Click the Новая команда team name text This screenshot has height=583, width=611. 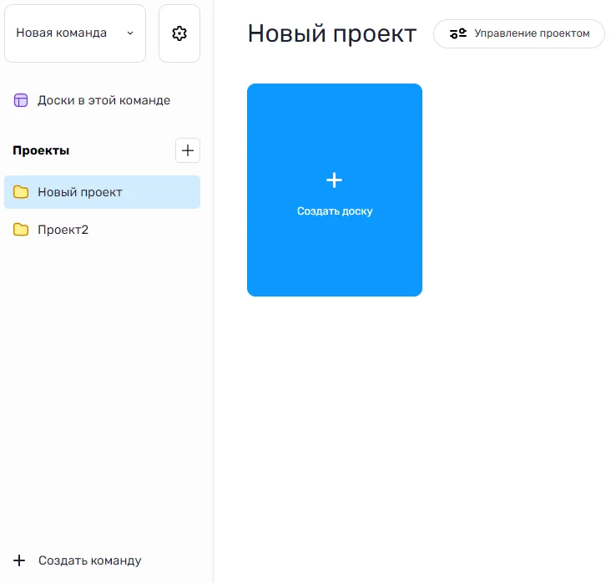[x=61, y=33]
